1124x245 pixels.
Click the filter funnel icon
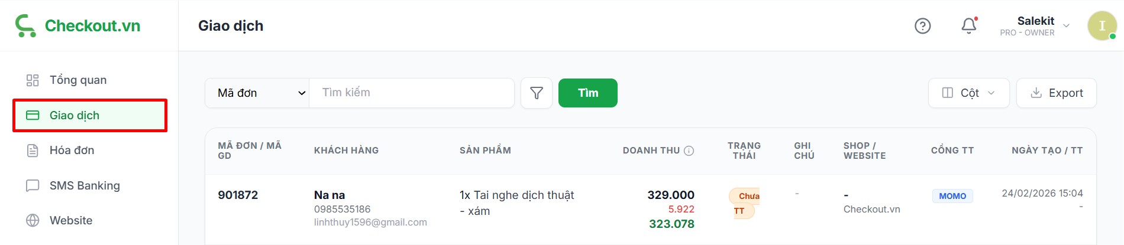tap(536, 93)
